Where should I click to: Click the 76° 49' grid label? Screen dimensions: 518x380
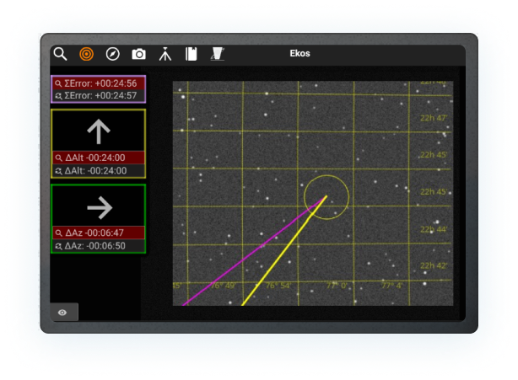click(223, 286)
